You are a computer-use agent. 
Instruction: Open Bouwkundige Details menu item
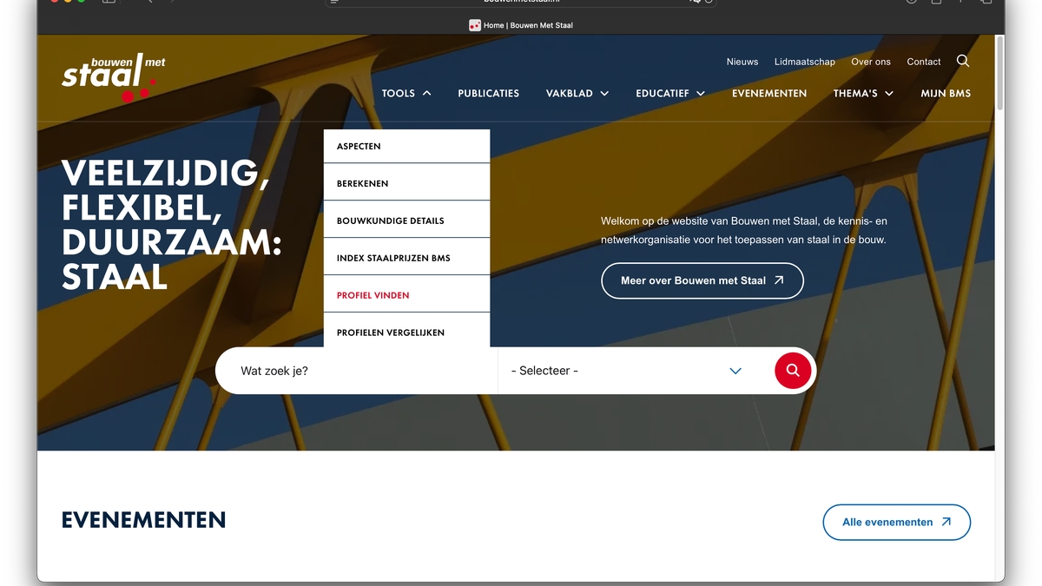click(390, 221)
